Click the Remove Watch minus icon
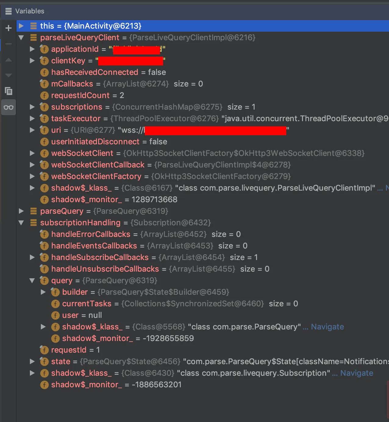The height and width of the screenshot is (422, 389). point(9,44)
